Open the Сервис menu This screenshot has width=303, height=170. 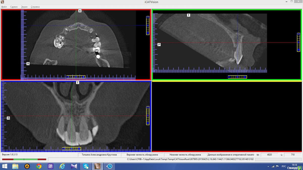tap(14, 7)
